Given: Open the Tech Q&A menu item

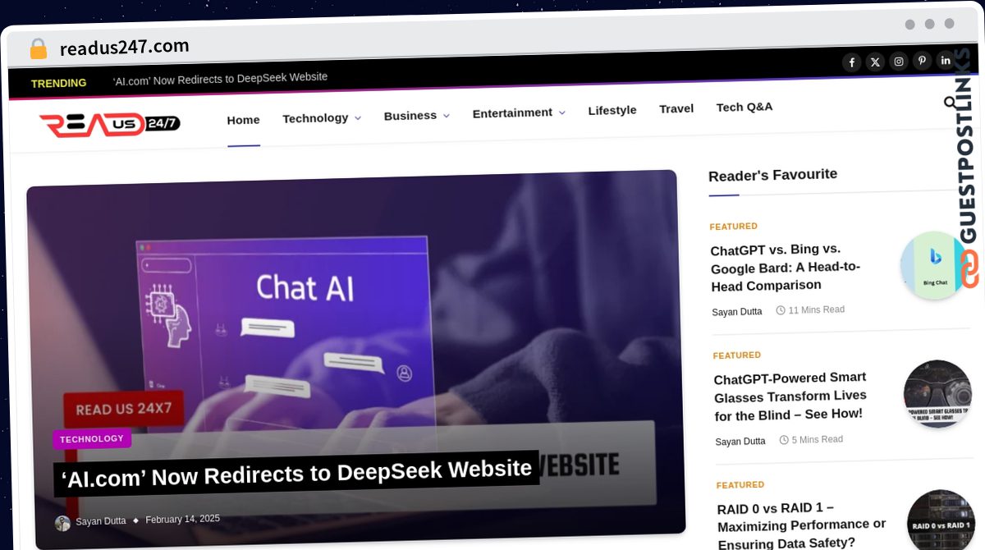Looking at the screenshot, I should (x=744, y=107).
